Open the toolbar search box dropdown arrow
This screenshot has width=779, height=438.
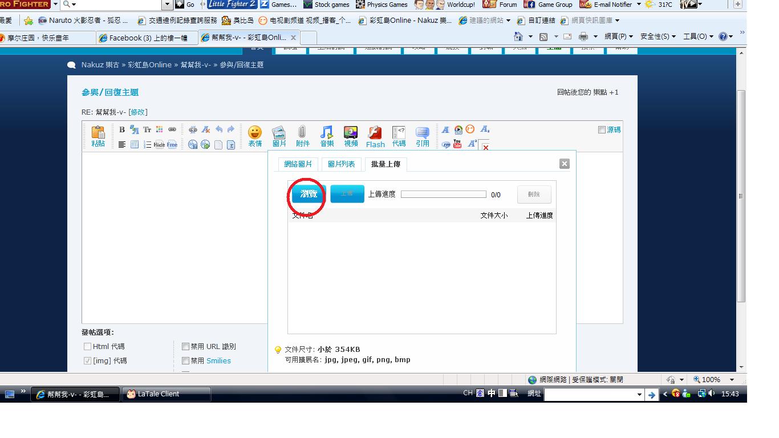click(x=167, y=5)
